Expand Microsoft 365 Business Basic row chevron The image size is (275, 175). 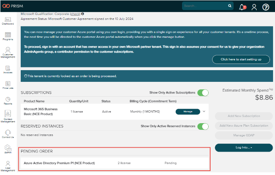pos(204,111)
